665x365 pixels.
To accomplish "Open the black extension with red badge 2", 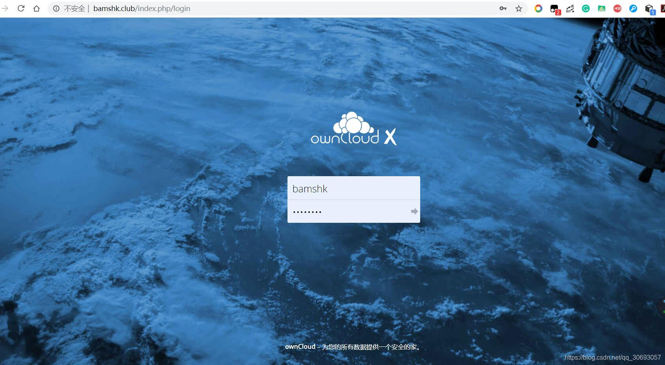I will tap(555, 9).
